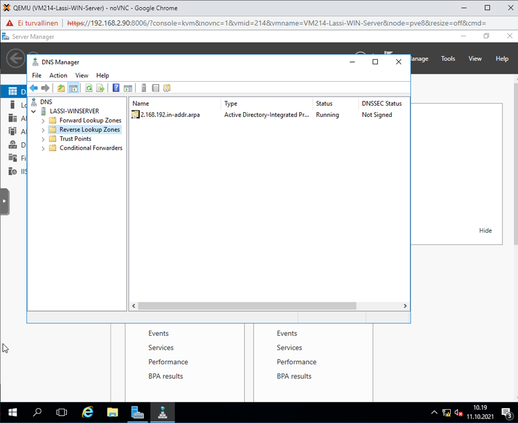518x423 pixels.
Task: Click the muted volume tray icon
Action: point(459,413)
